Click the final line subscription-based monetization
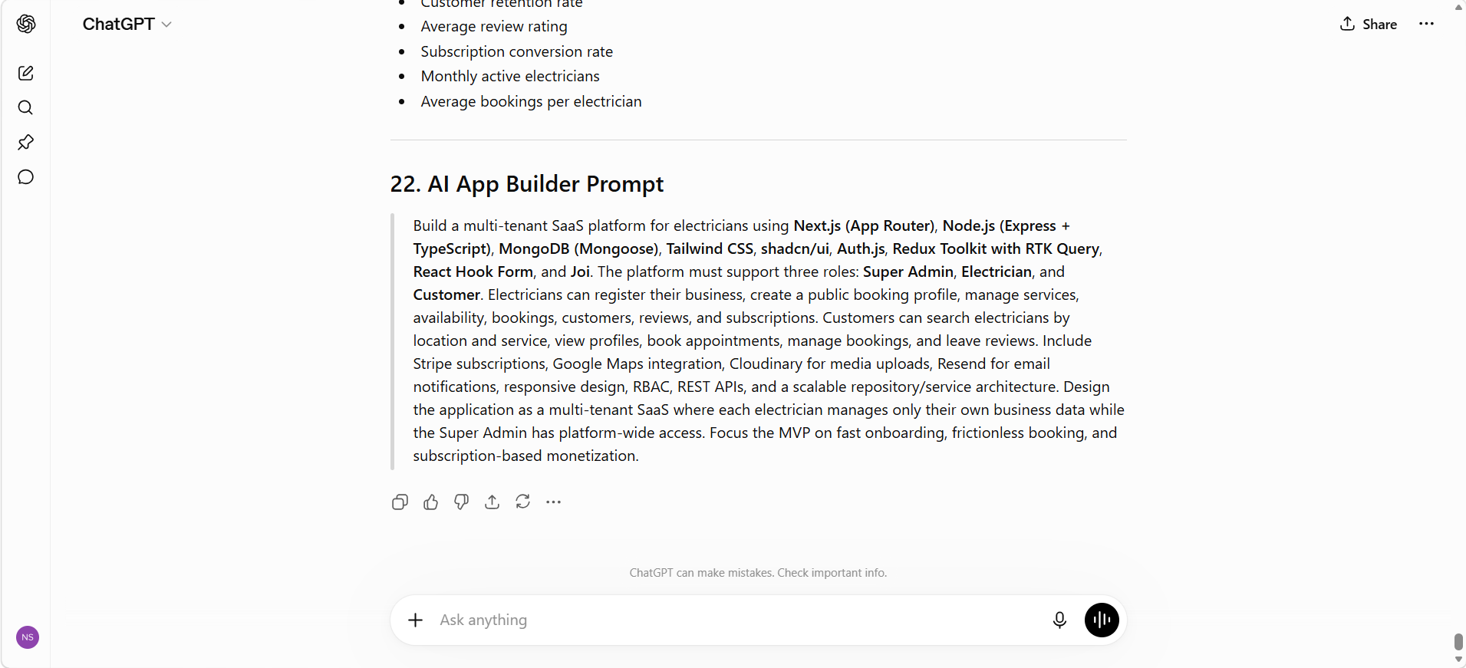The width and height of the screenshot is (1466, 668). point(525,456)
